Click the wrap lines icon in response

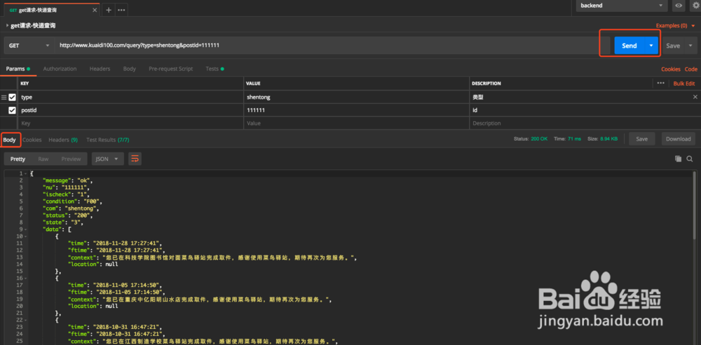(x=135, y=159)
